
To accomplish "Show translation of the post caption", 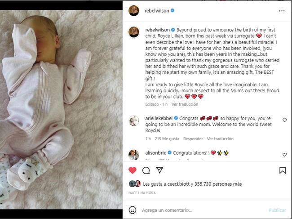I will coord(185,104).
